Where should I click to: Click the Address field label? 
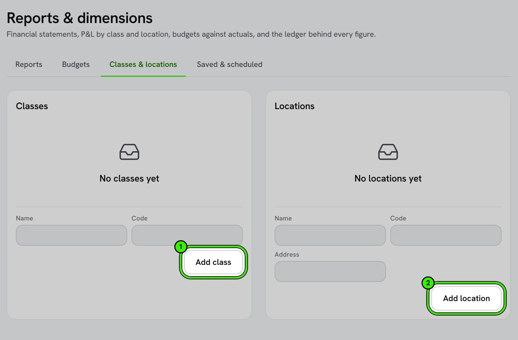click(x=287, y=254)
